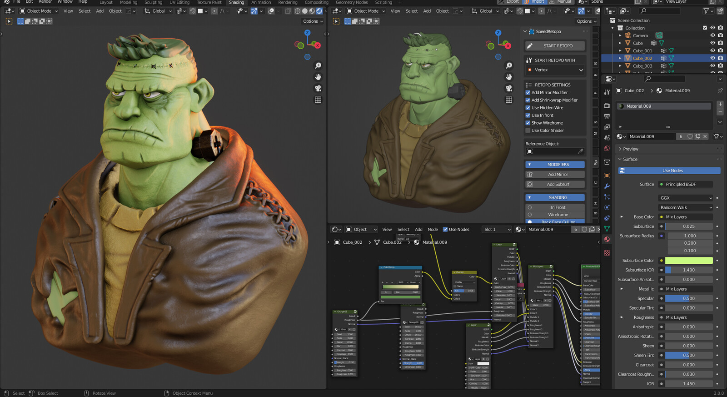Open Object Mode dropdown in left viewport
Image resolution: width=727 pixels, height=397 pixels.
(39, 11)
